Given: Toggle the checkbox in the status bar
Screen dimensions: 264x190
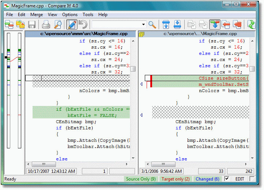Looking at the screenshot, I should pos(227,179).
